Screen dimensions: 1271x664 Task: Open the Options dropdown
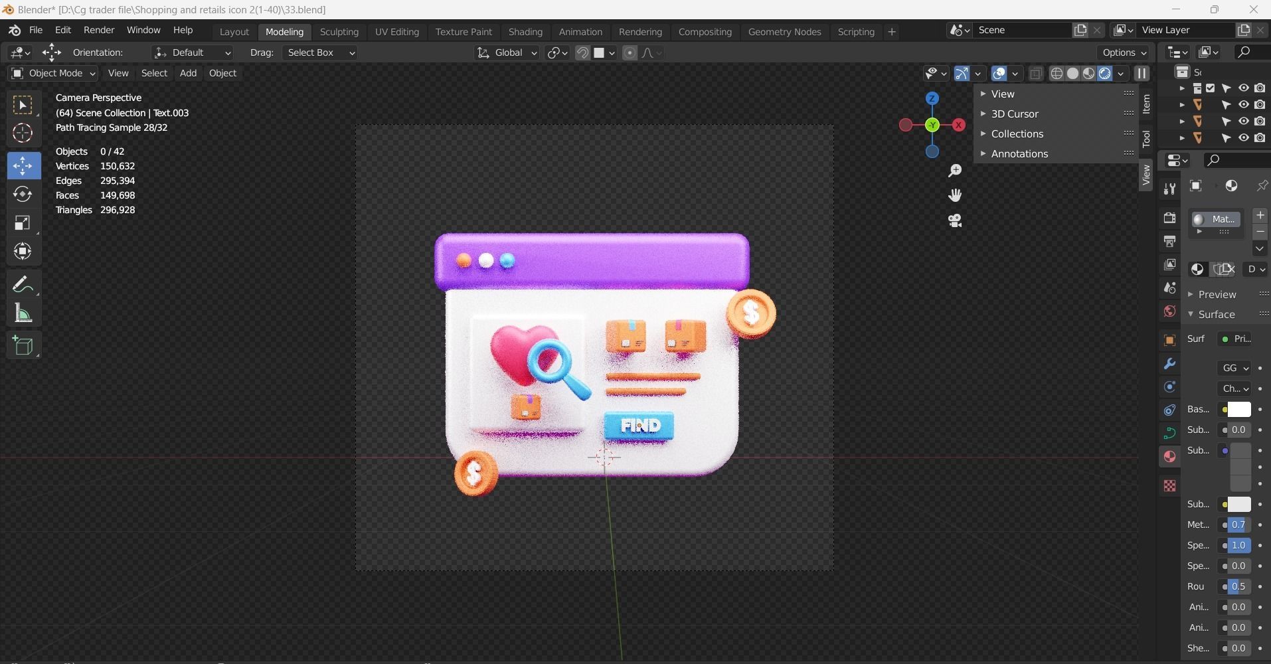click(x=1124, y=52)
